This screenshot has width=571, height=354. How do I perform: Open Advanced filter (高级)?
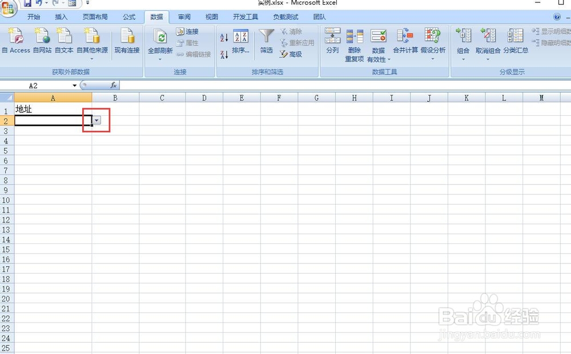(291, 54)
